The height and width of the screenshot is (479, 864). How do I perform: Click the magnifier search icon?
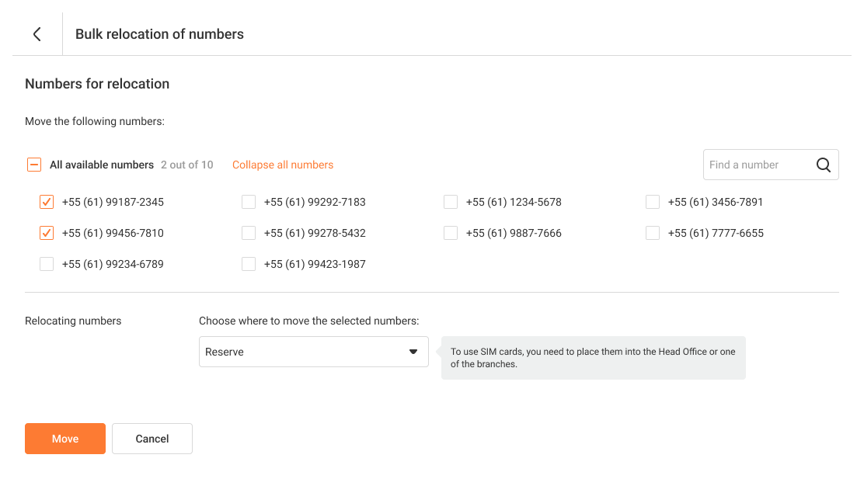click(x=824, y=165)
